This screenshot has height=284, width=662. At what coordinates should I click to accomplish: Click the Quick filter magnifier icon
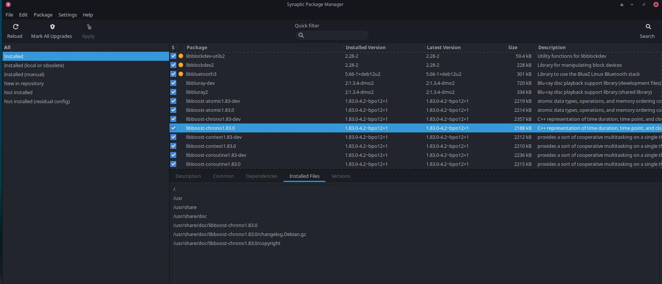(300, 36)
